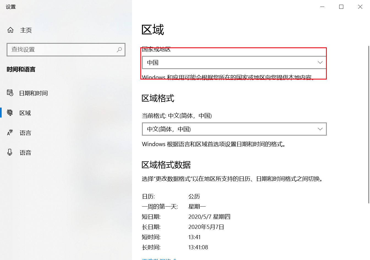Expand the chevron on the 中国 dropdown
This screenshot has height=260, width=370.
(320, 62)
